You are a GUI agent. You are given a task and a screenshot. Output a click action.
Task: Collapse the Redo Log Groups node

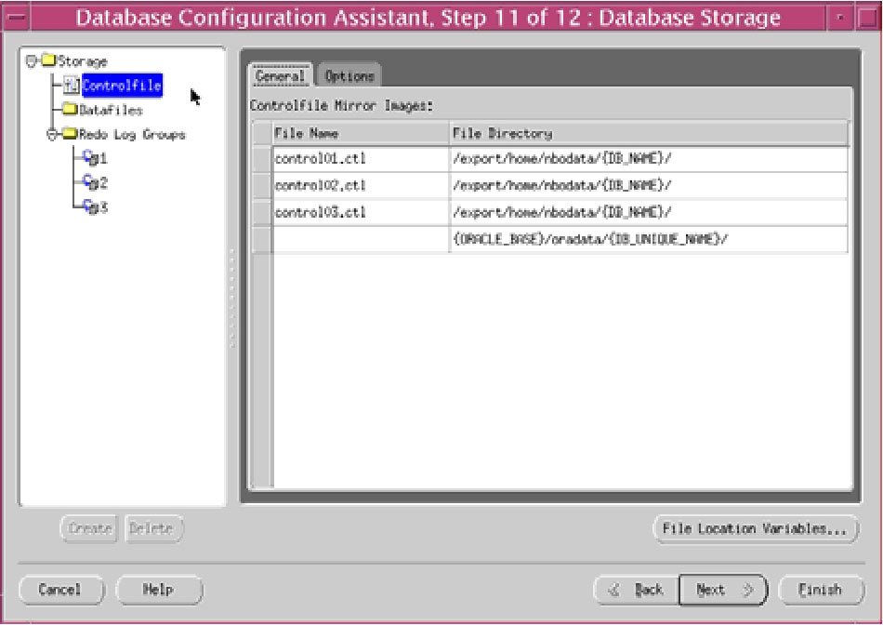[x=52, y=135]
